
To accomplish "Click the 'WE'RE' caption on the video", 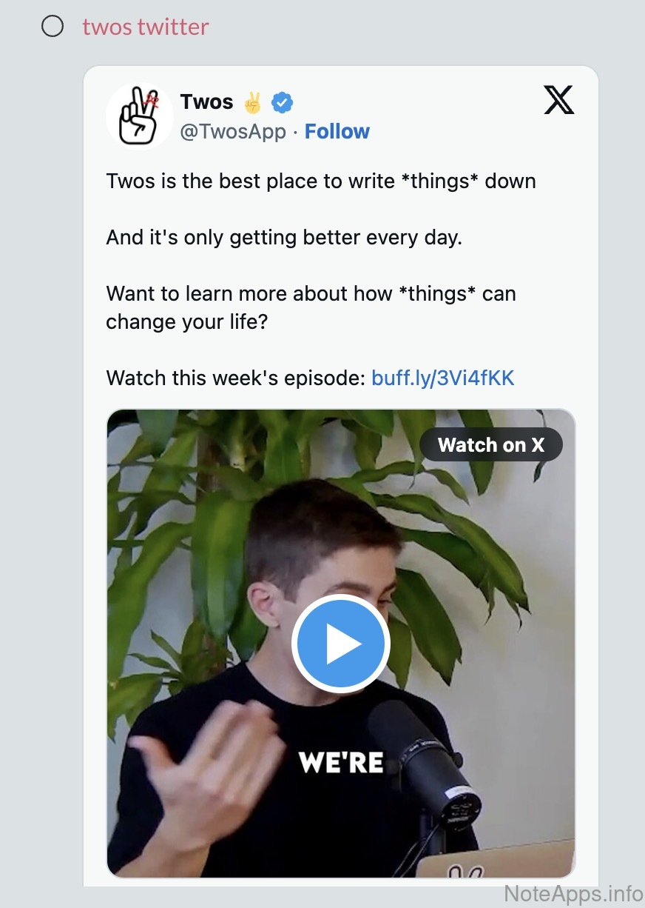I will 341,762.
